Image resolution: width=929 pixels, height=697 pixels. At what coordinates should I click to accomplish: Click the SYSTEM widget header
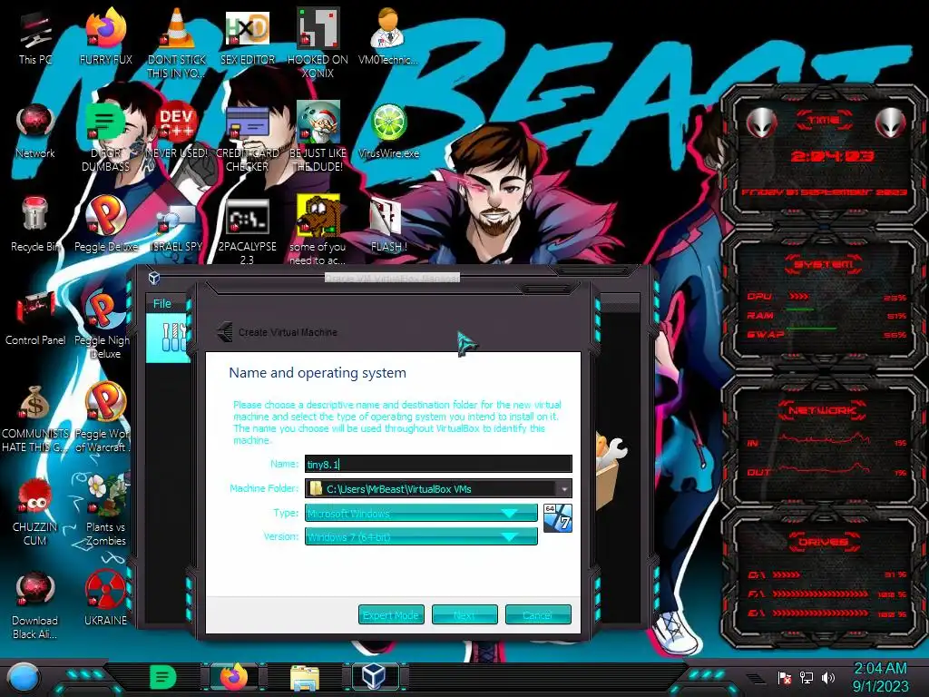tap(824, 264)
